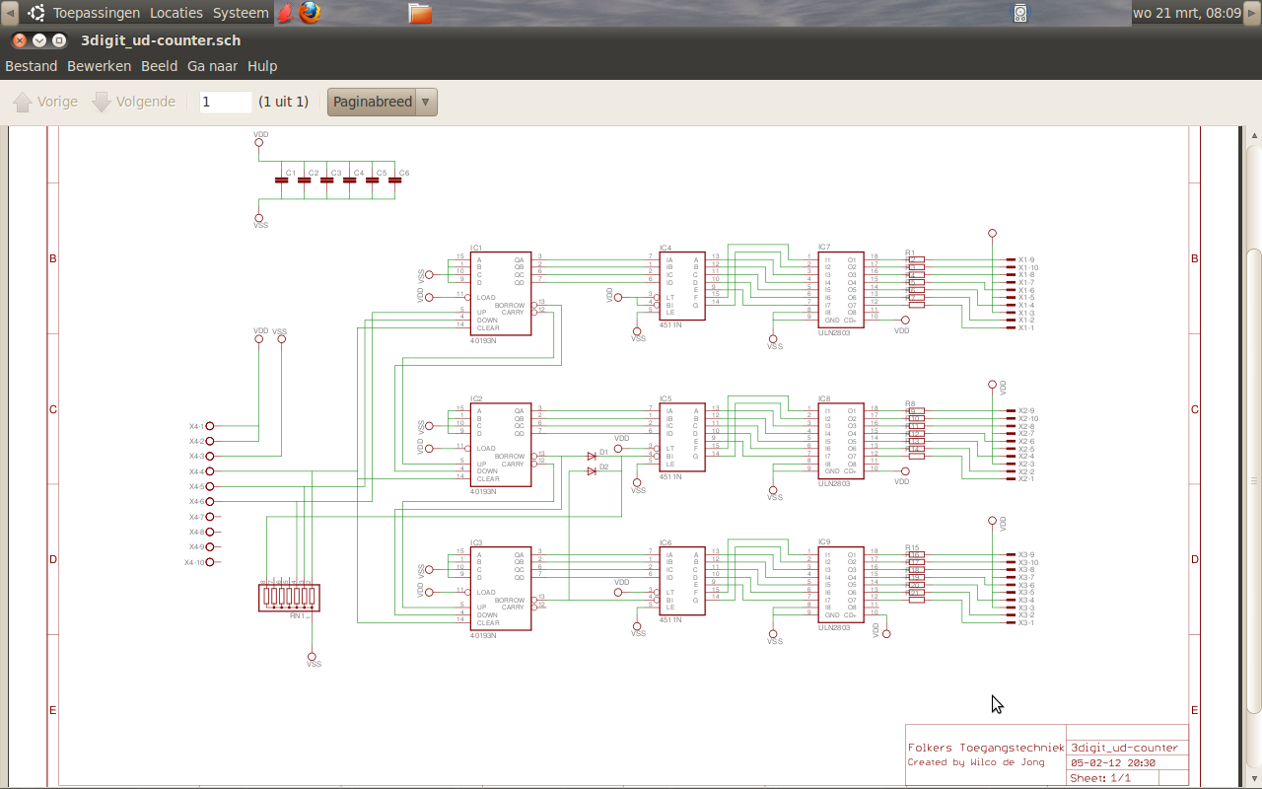Image resolution: width=1262 pixels, height=789 pixels.
Task: Click the clock showing wo 21 mrt
Action: pyautogui.click(x=1186, y=13)
